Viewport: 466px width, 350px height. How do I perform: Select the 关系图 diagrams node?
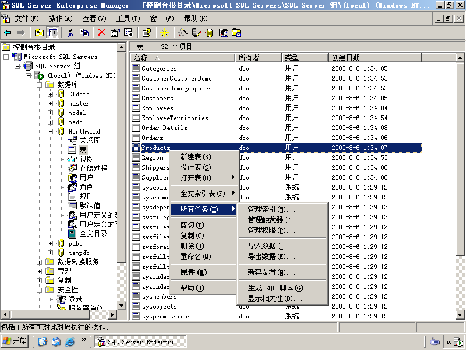[90, 141]
